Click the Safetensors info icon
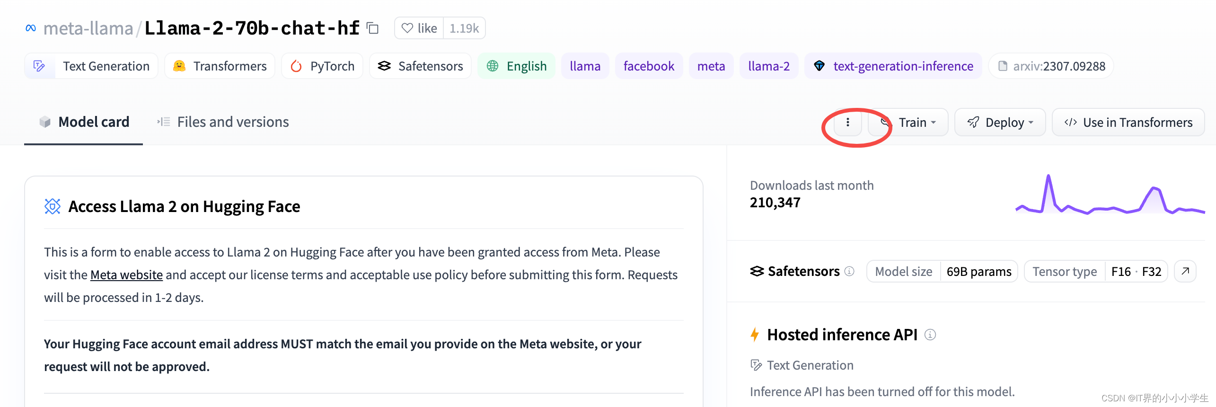 click(850, 271)
